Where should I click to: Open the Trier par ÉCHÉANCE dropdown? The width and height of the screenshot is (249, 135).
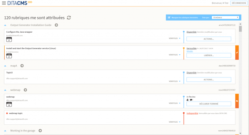pos(225,17)
